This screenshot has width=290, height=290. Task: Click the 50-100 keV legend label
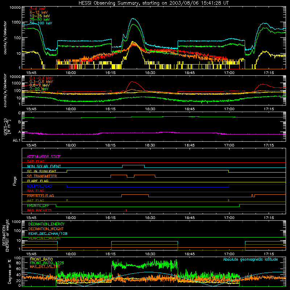click(x=41, y=23)
